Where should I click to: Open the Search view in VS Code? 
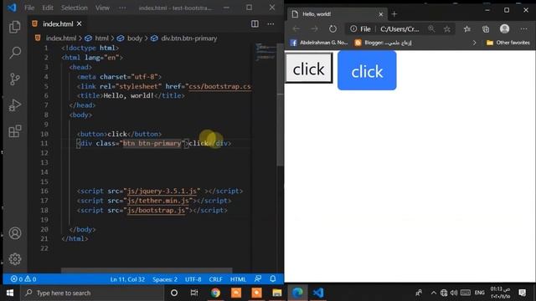[15, 53]
